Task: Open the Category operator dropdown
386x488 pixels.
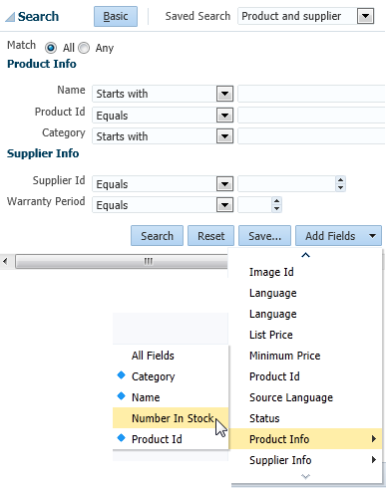Action: (224, 136)
